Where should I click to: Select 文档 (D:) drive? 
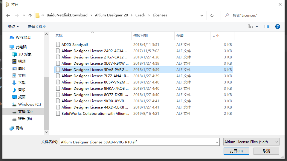coord(23,112)
